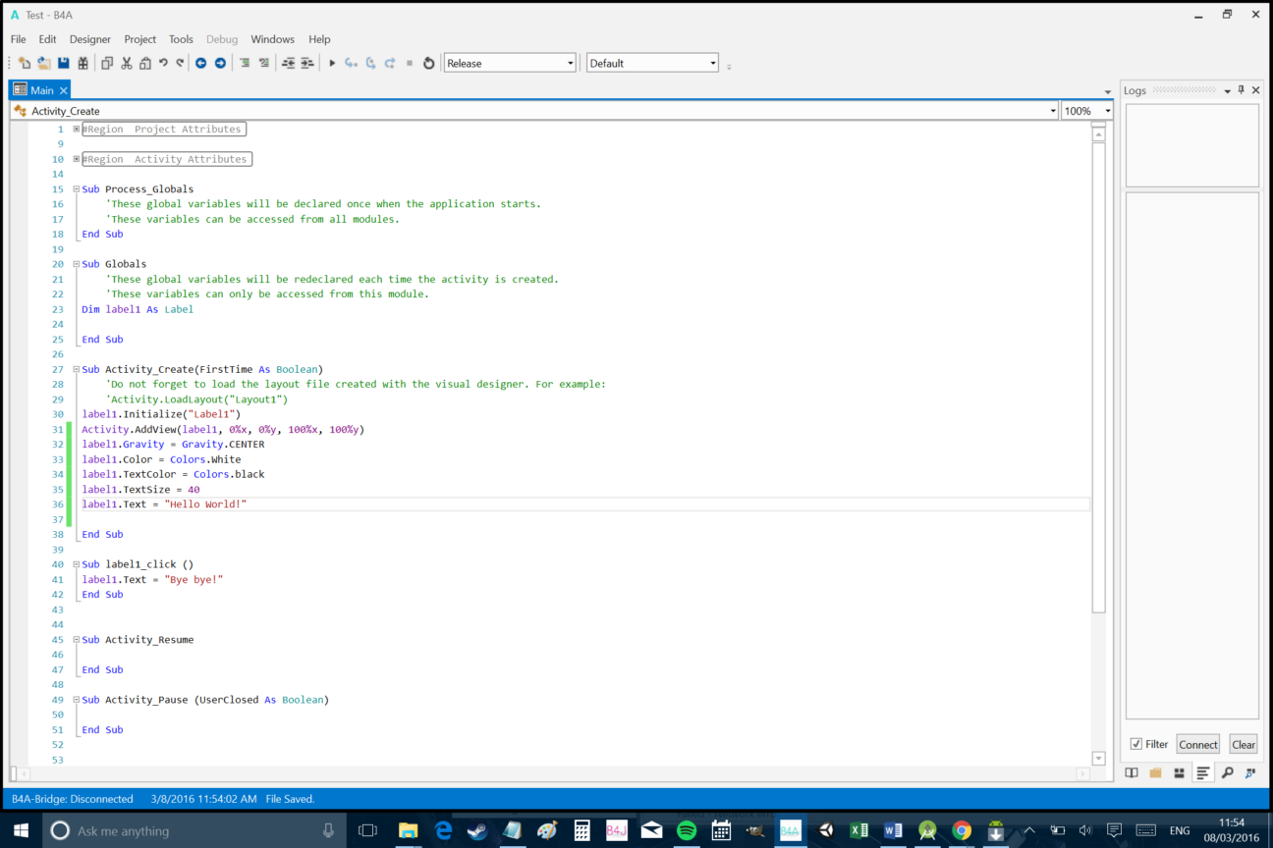Collapse the Activity_Create sub
The width and height of the screenshot is (1273, 848).
click(77, 369)
